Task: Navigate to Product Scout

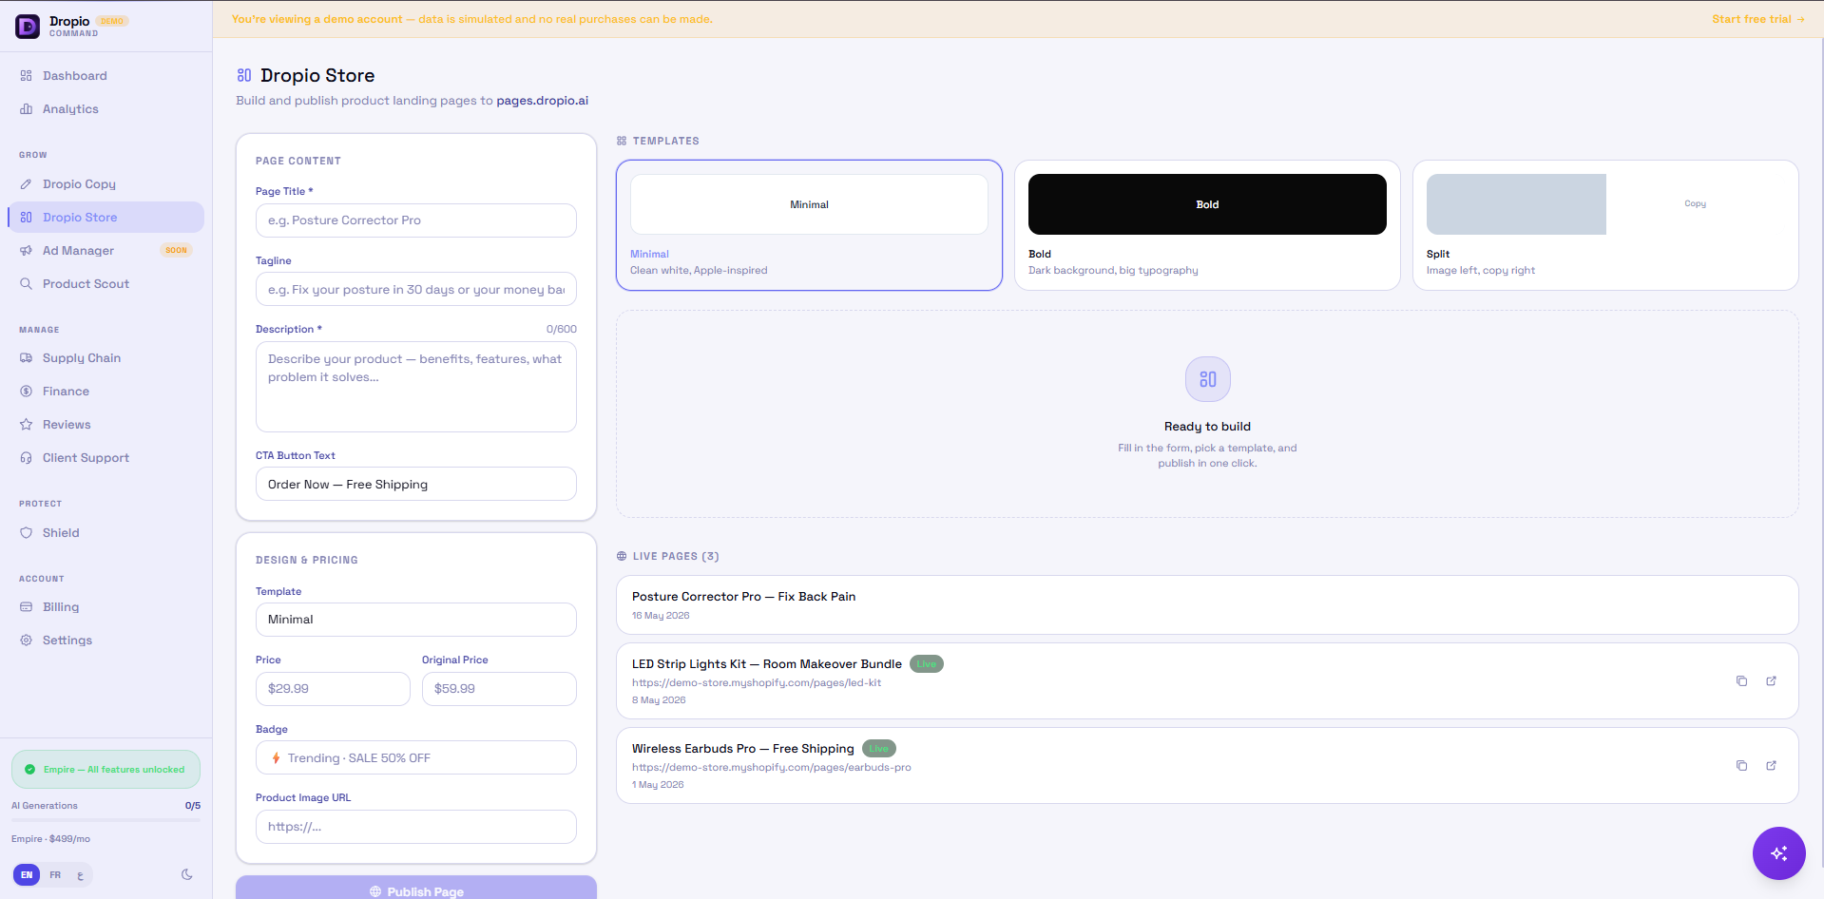Action: 106,284
